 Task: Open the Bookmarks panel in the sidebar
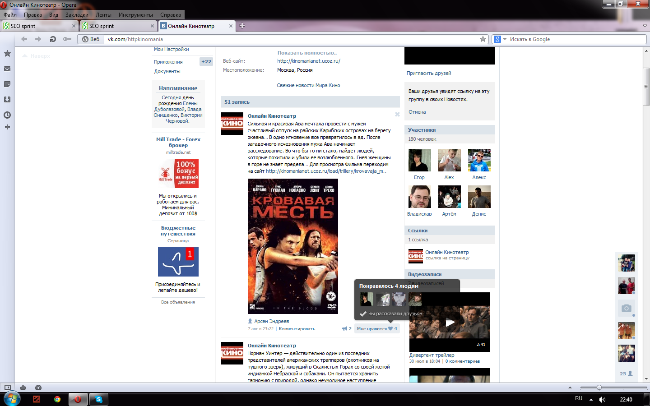click(7, 54)
